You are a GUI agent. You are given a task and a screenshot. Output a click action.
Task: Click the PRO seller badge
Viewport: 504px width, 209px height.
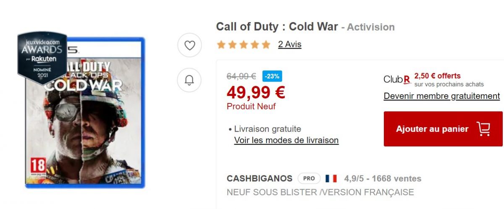pos(309,178)
